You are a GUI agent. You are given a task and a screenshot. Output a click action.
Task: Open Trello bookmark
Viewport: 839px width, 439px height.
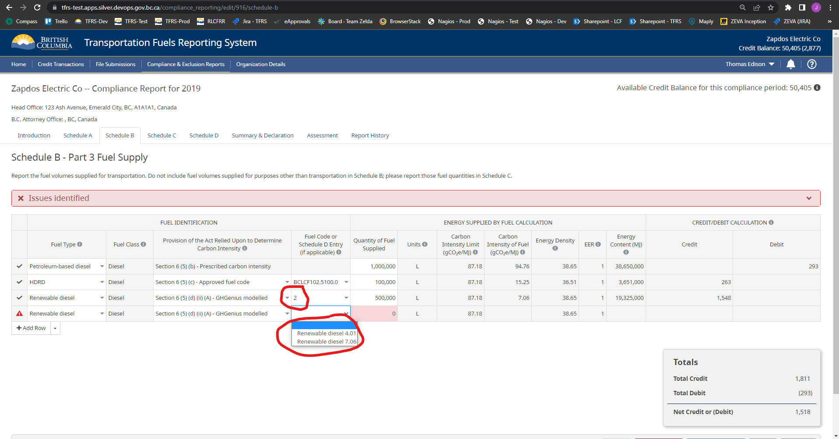[56, 21]
